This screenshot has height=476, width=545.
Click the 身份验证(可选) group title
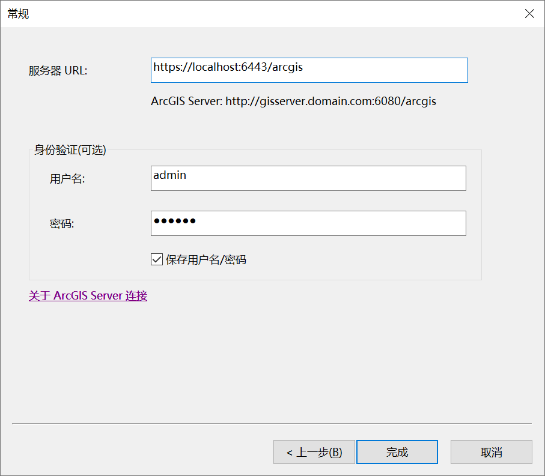pyautogui.click(x=70, y=150)
